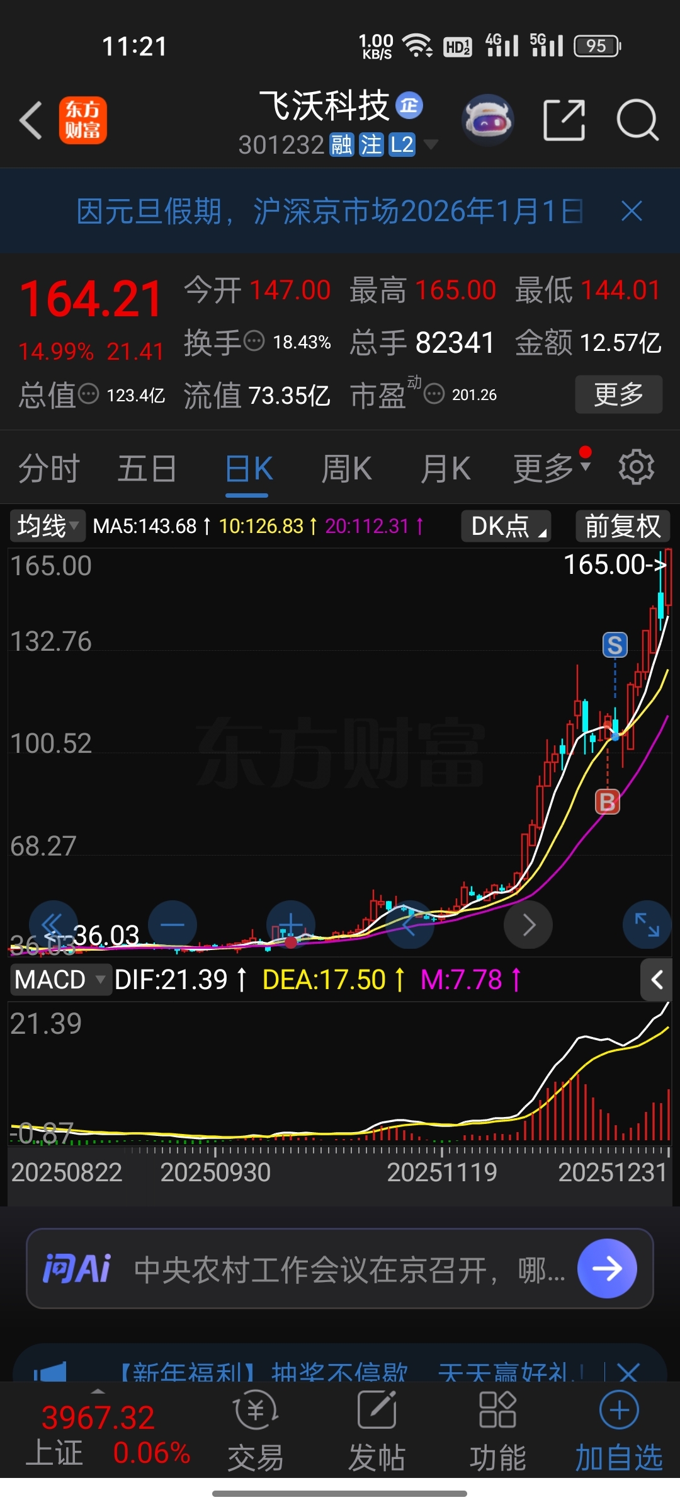680x1512 pixels.
Task: Open the robot AI assistant avatar
Action: 487,120
